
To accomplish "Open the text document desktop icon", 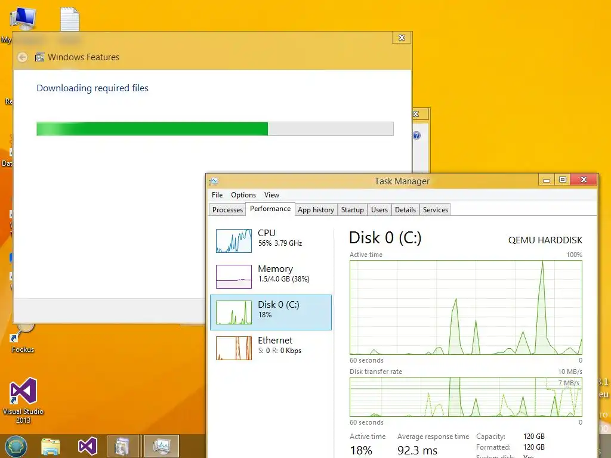I will pyautogui.click(x=70, y=18).
